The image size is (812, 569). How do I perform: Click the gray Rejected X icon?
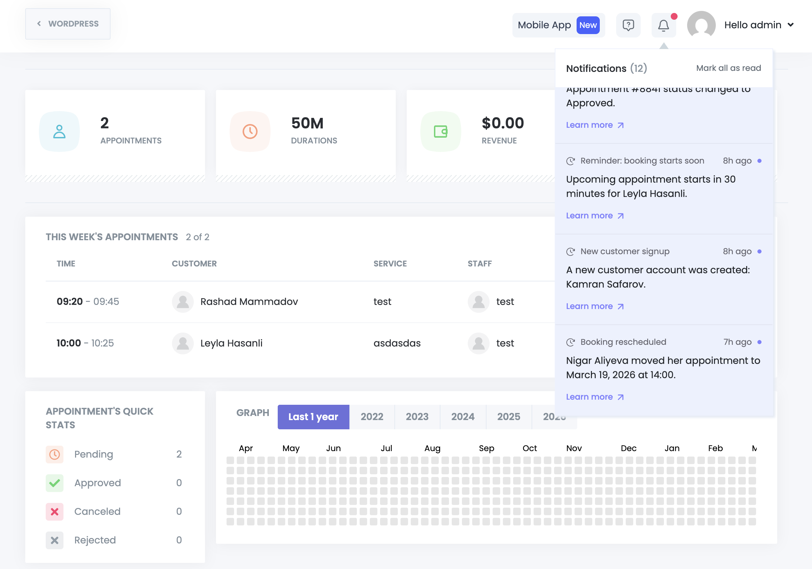click(55, 540)
